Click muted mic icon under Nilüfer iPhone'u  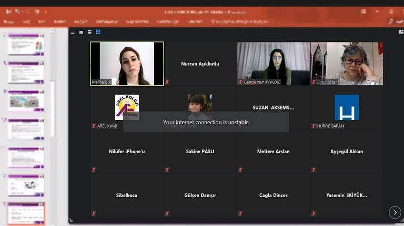(94, 169)
